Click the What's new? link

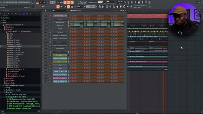coord(137,8)
